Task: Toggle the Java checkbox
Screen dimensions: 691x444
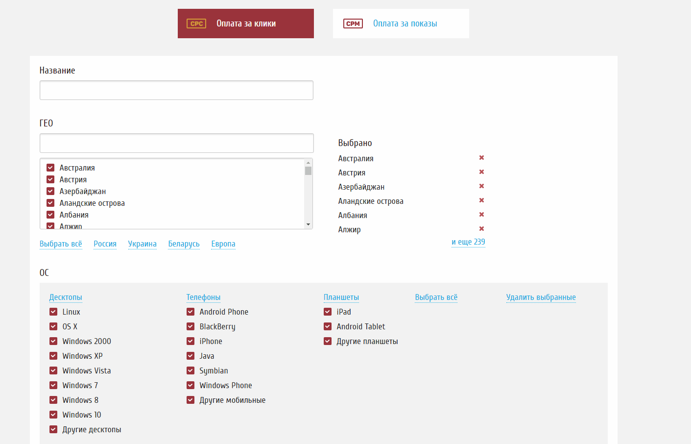Action: click(191, 356)
